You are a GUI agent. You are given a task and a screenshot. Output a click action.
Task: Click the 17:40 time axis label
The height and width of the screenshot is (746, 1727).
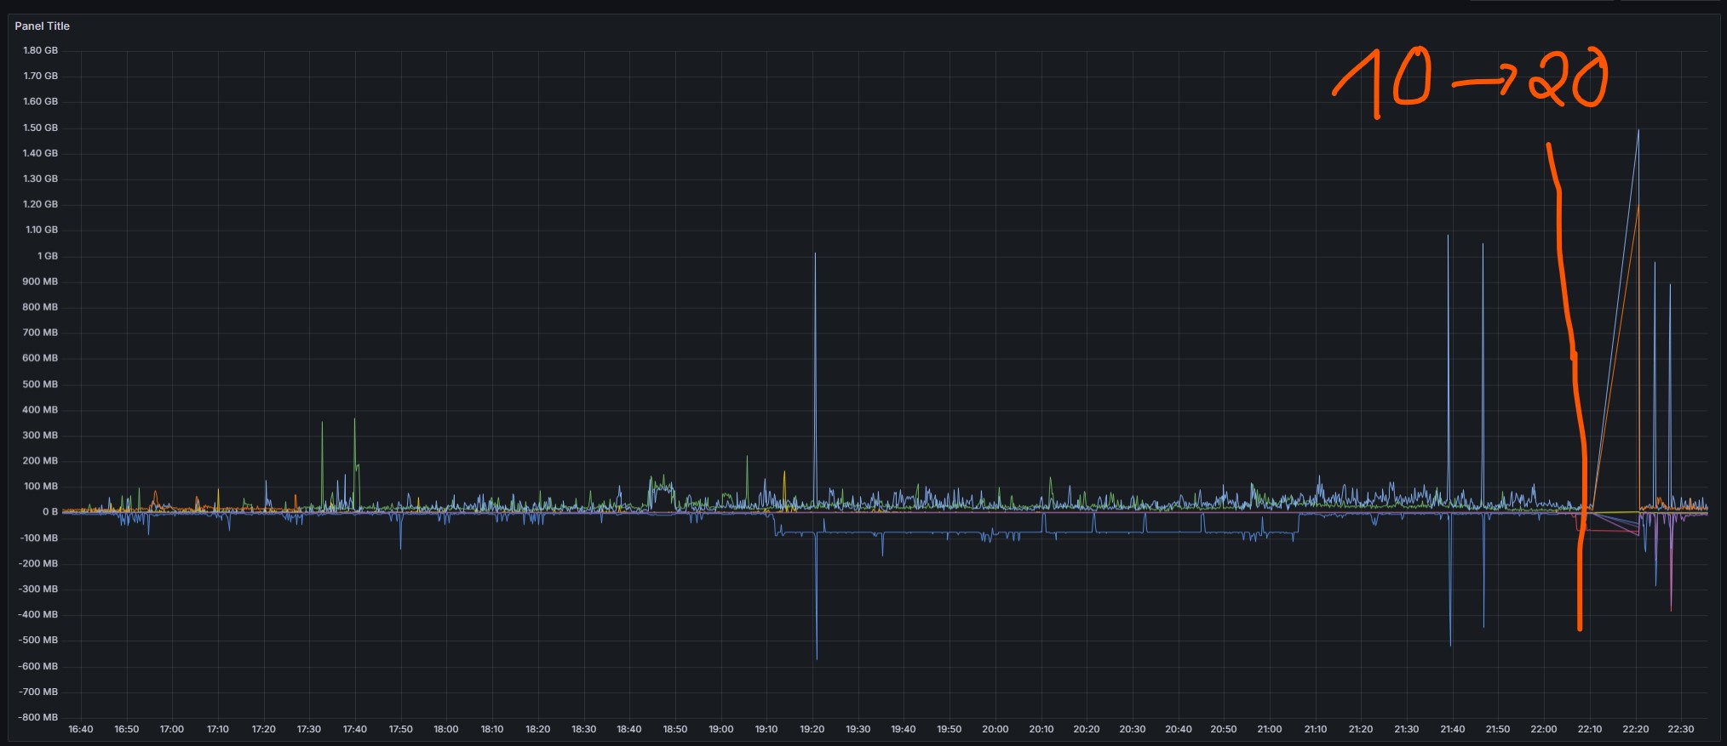(x=355, y=730)
